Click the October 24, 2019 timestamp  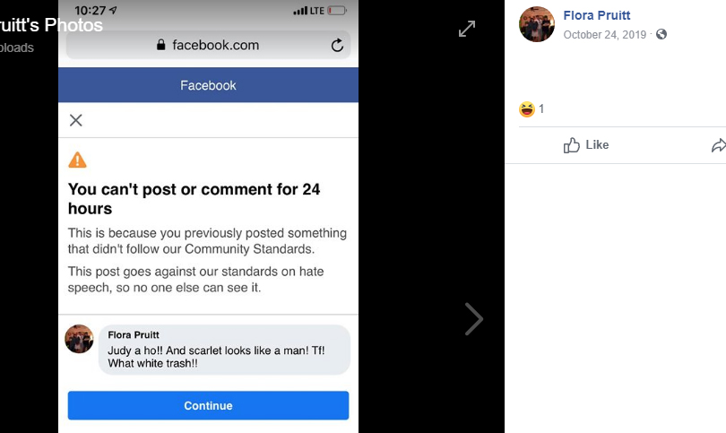pos(604,35)
